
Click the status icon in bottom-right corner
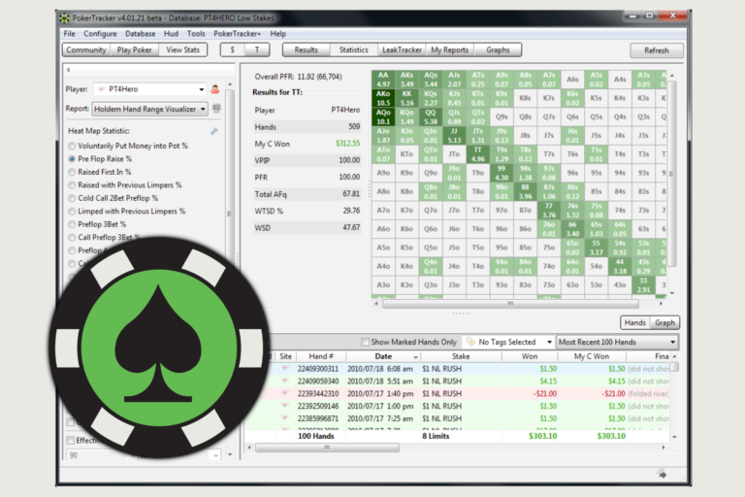(x=662, y=474)
